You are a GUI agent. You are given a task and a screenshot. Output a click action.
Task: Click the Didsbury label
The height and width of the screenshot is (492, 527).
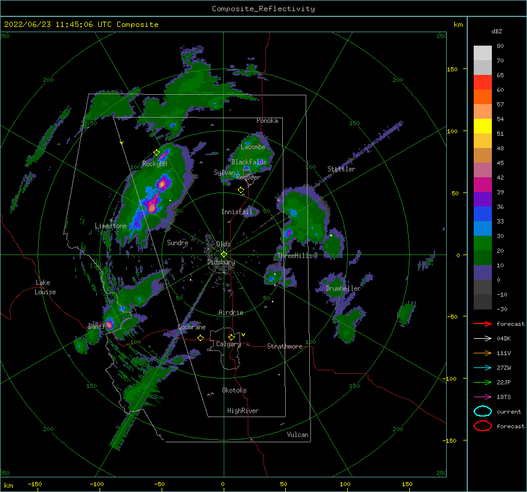click(221, 262)
